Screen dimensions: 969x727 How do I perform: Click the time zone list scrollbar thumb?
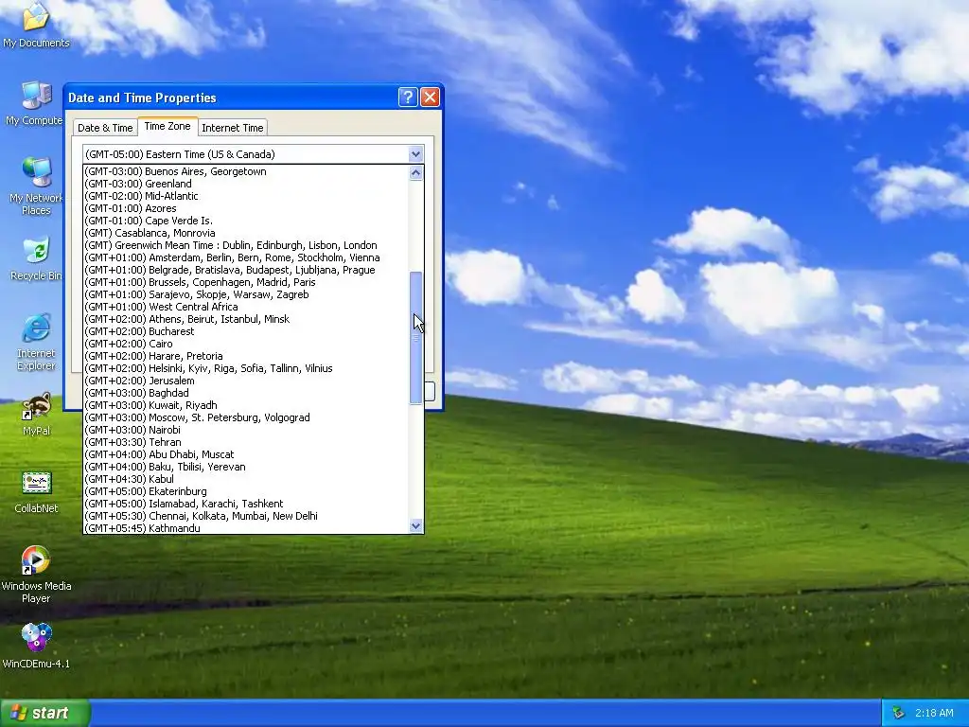pyautogui.click(x=416, y=338)
